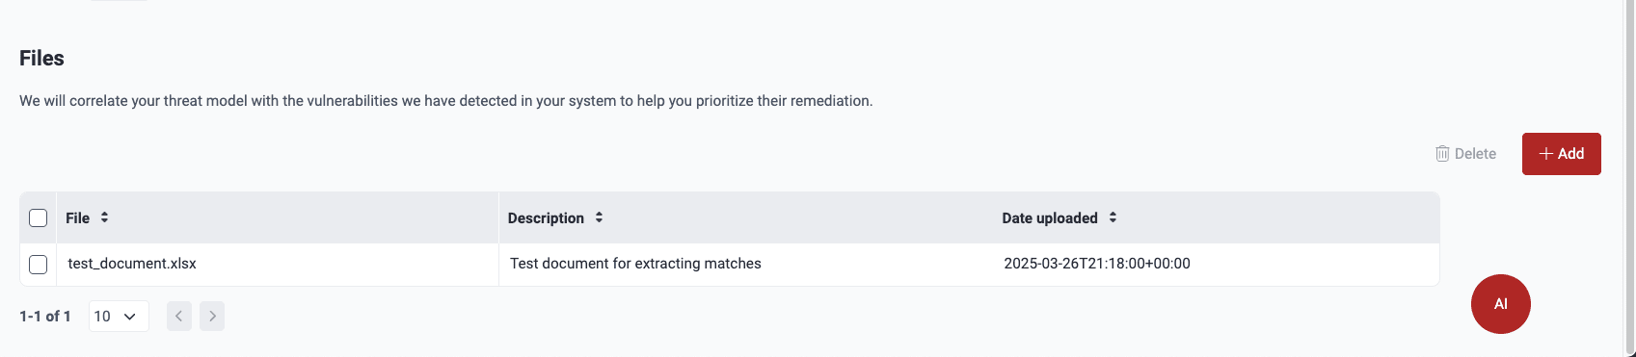
Task: Sort by Date uploaded arrows icon
Action: point(1113,217)
